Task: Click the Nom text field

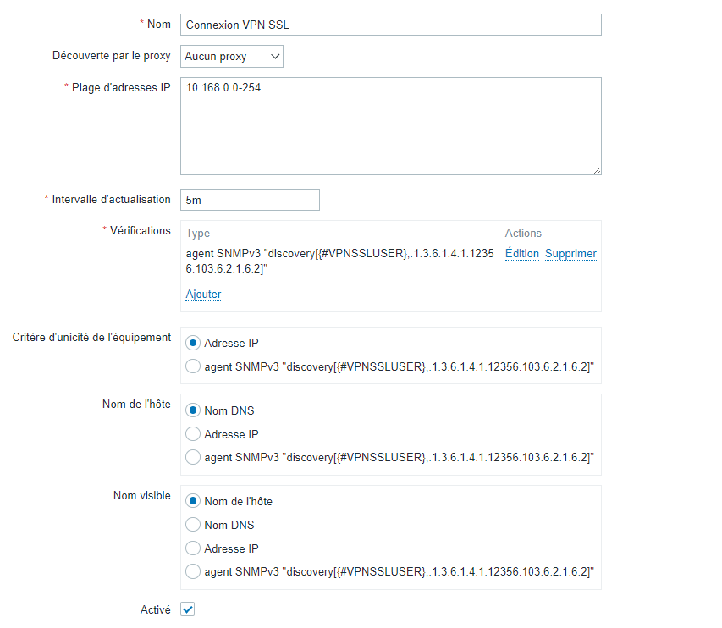Action: point(390,25)
